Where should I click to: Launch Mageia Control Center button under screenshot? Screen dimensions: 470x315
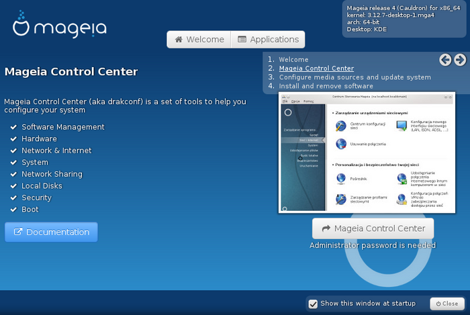click(373, 228)
